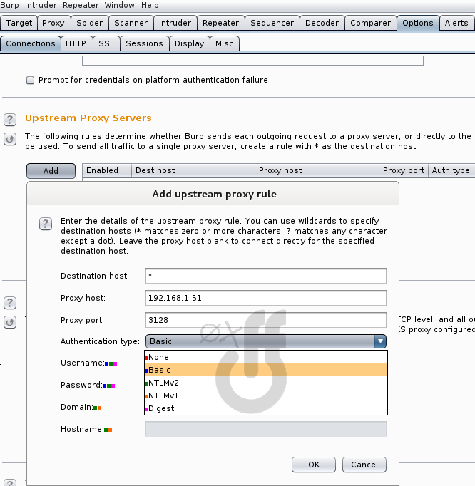The height and width of the screenshot is (486, 475).
Task: Sort by the Proxy port column header
Action: click(x=404, y=170)
